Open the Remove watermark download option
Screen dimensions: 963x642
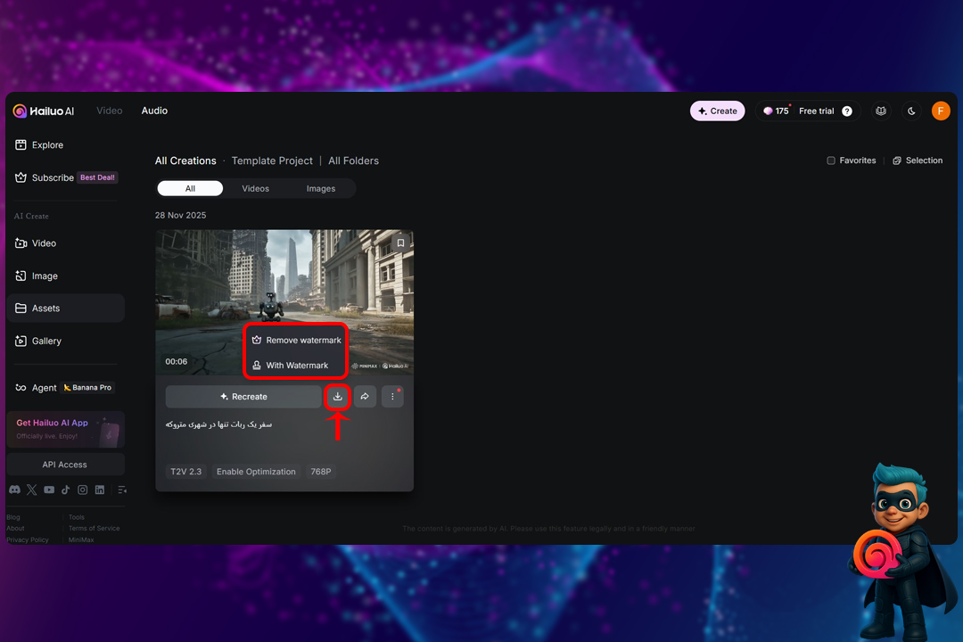tap(295, 340)
